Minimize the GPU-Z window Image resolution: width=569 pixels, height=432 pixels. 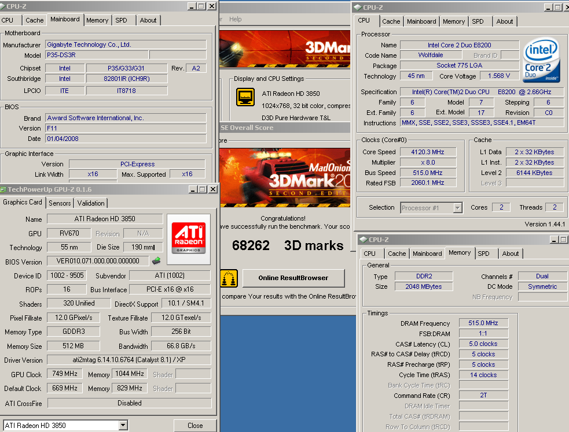point(193,189)
